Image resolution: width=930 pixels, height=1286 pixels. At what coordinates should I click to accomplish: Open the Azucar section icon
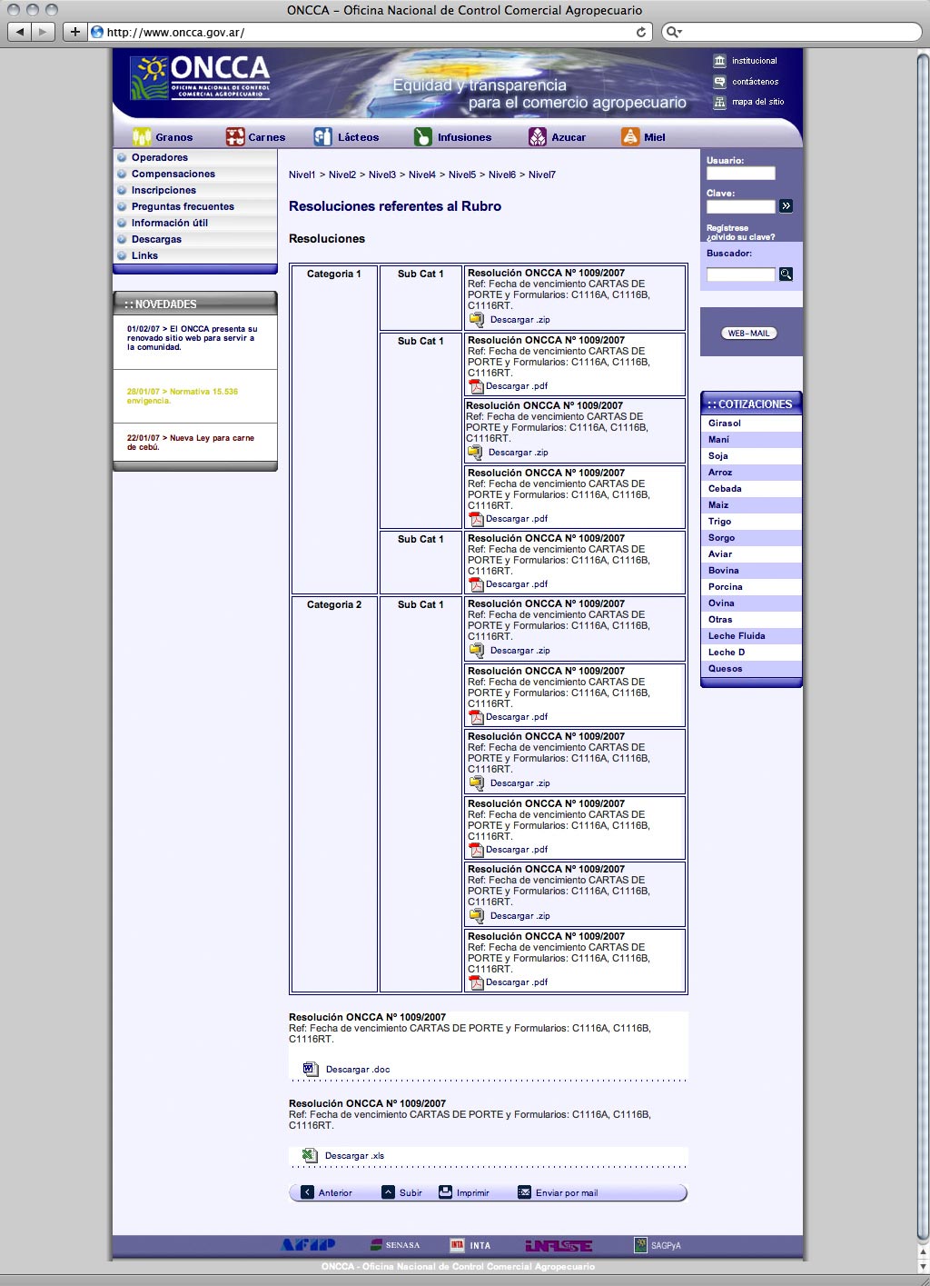pyautogui.click(x=538, y=137)
